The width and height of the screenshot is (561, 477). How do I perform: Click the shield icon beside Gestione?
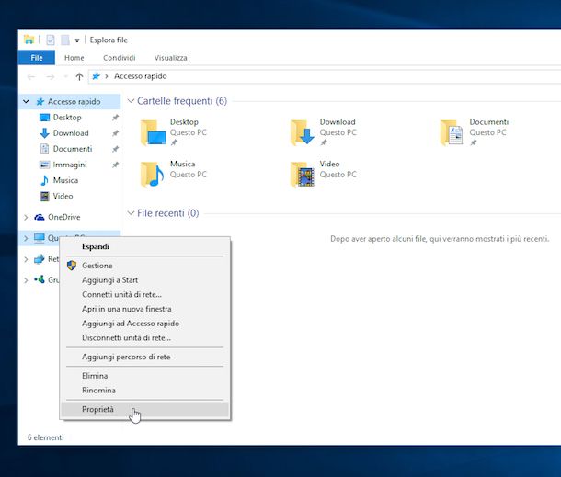tap(72, 266)
